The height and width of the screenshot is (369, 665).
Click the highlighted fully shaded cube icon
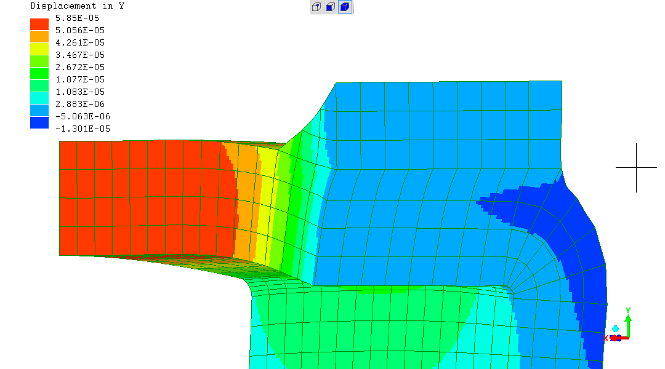pos(345,7)
